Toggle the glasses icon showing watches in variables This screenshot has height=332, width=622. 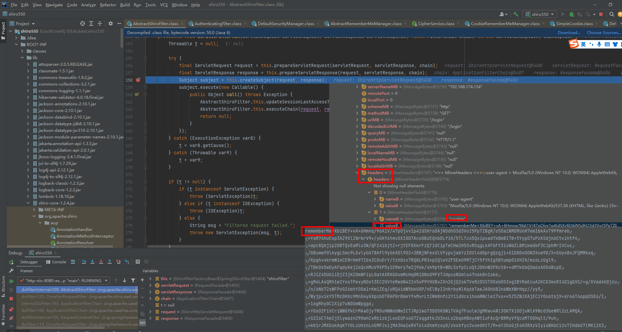coord(142,323)
